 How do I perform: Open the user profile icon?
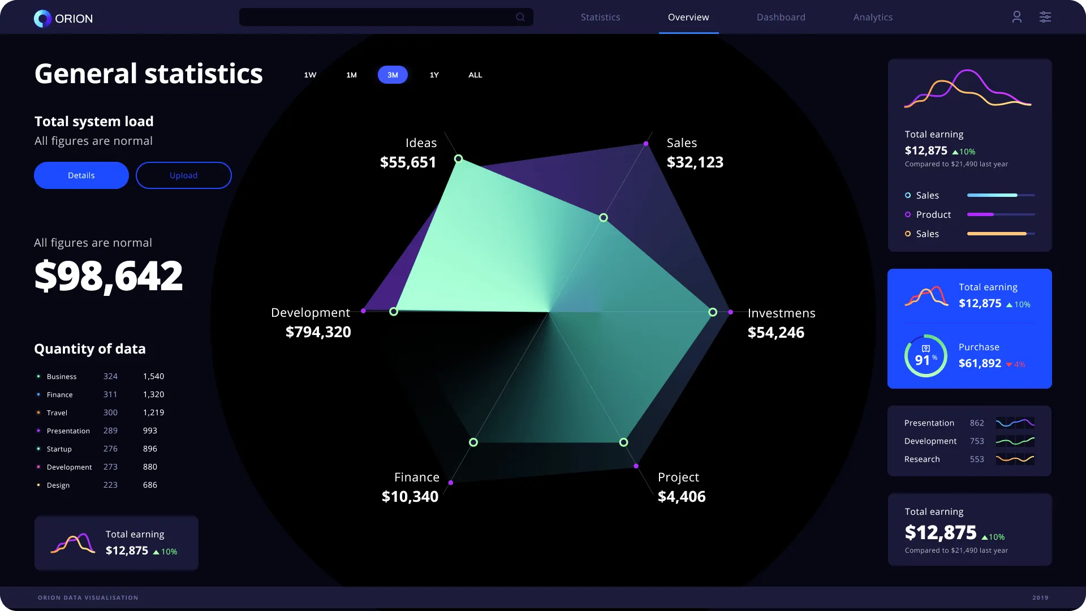coord(1016,17)
